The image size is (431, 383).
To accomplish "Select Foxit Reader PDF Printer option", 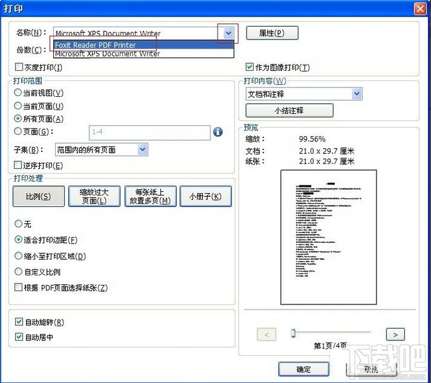I will [144, 45].
